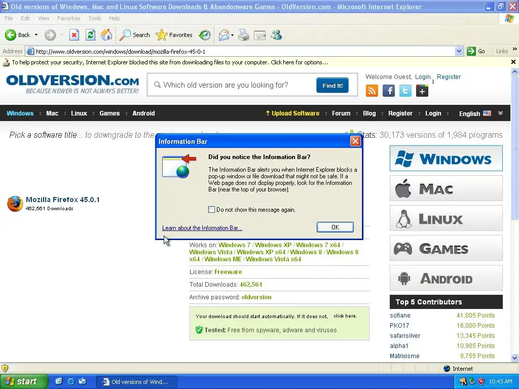Open the Back button dropdown arrow
519x389 pixels.
pos(36,35)
